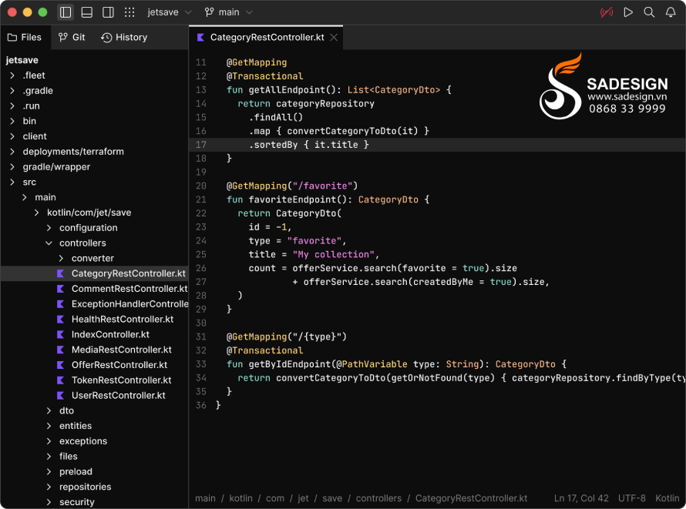Click Kotlin file icon on editor tab
Screen dimensions: 686x509
coord(201,38)
